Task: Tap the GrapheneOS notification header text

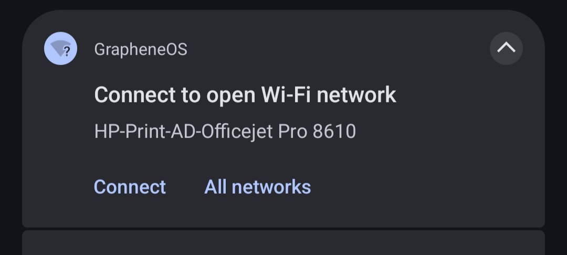Action: pos(141,49)
